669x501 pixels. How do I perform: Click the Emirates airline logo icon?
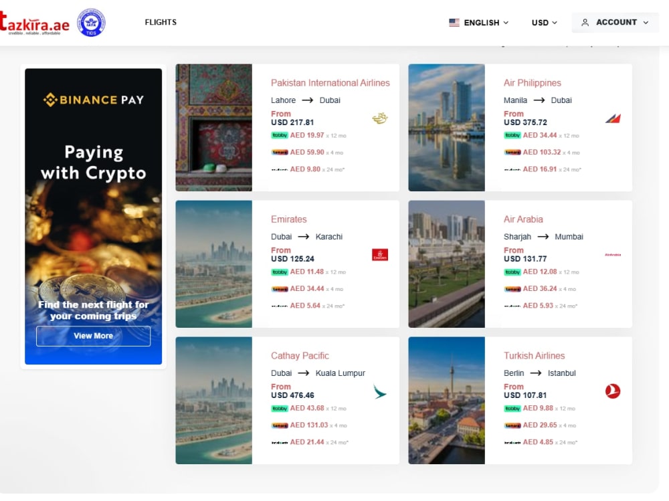pos(380,255)
